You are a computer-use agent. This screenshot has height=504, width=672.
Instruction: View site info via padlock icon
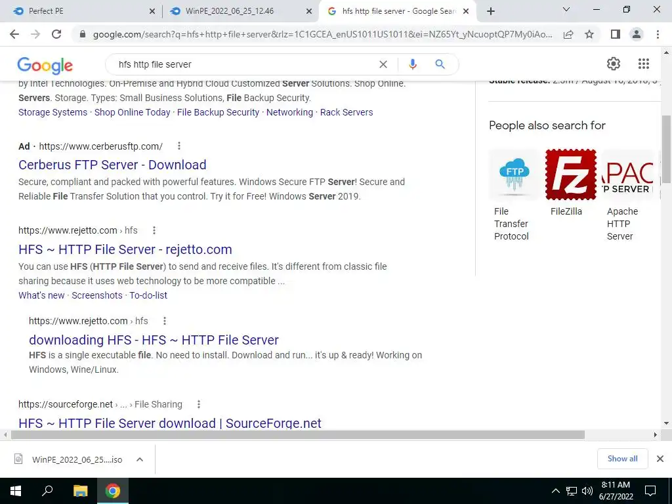click(83, 34)
